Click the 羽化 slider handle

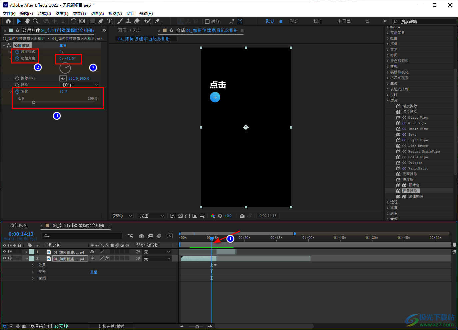34,102
